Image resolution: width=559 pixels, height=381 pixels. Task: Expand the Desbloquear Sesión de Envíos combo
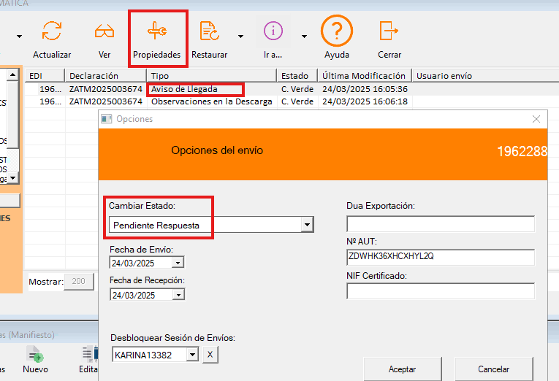click(192, 355)
